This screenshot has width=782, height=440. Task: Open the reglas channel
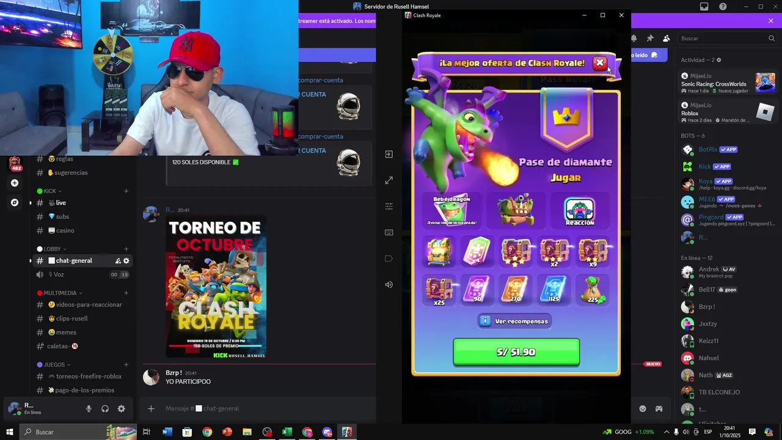(82, 159)
